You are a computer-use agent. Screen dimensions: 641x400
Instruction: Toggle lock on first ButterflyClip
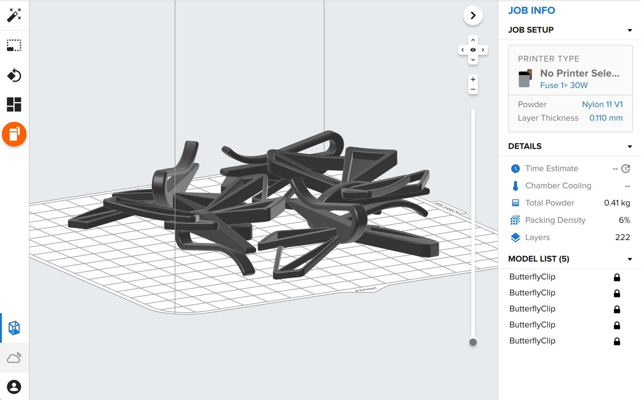[x=617, y=277]
